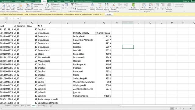The height and width of the screenshot is (110, 195).
Task: Click inside the formula bar
Action: [108, 18]
